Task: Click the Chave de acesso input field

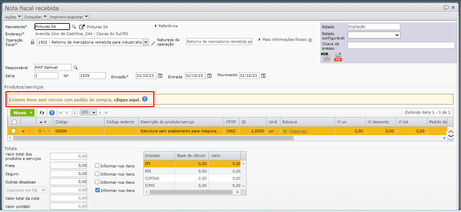Action: (401, 45)
